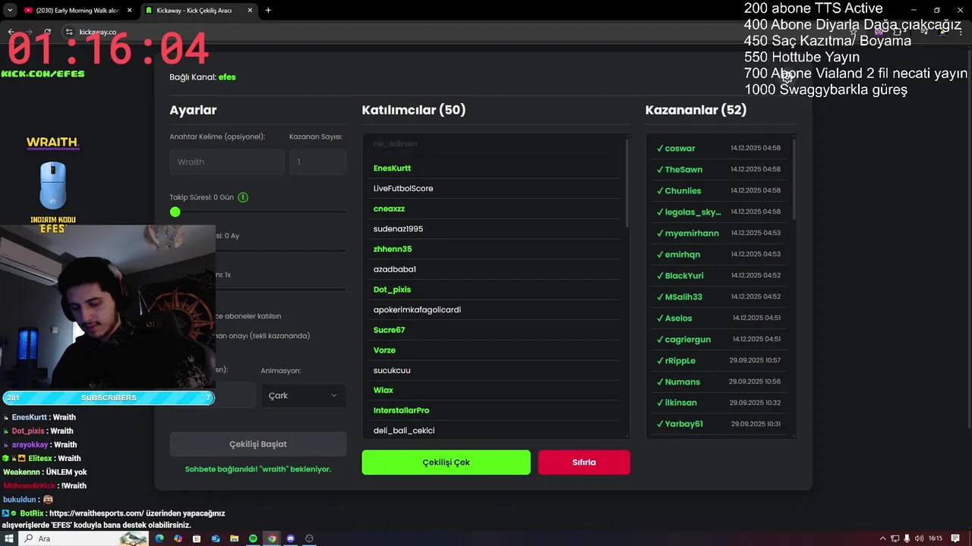Open File Explorer from the taskbar

[x=235, y=538]
